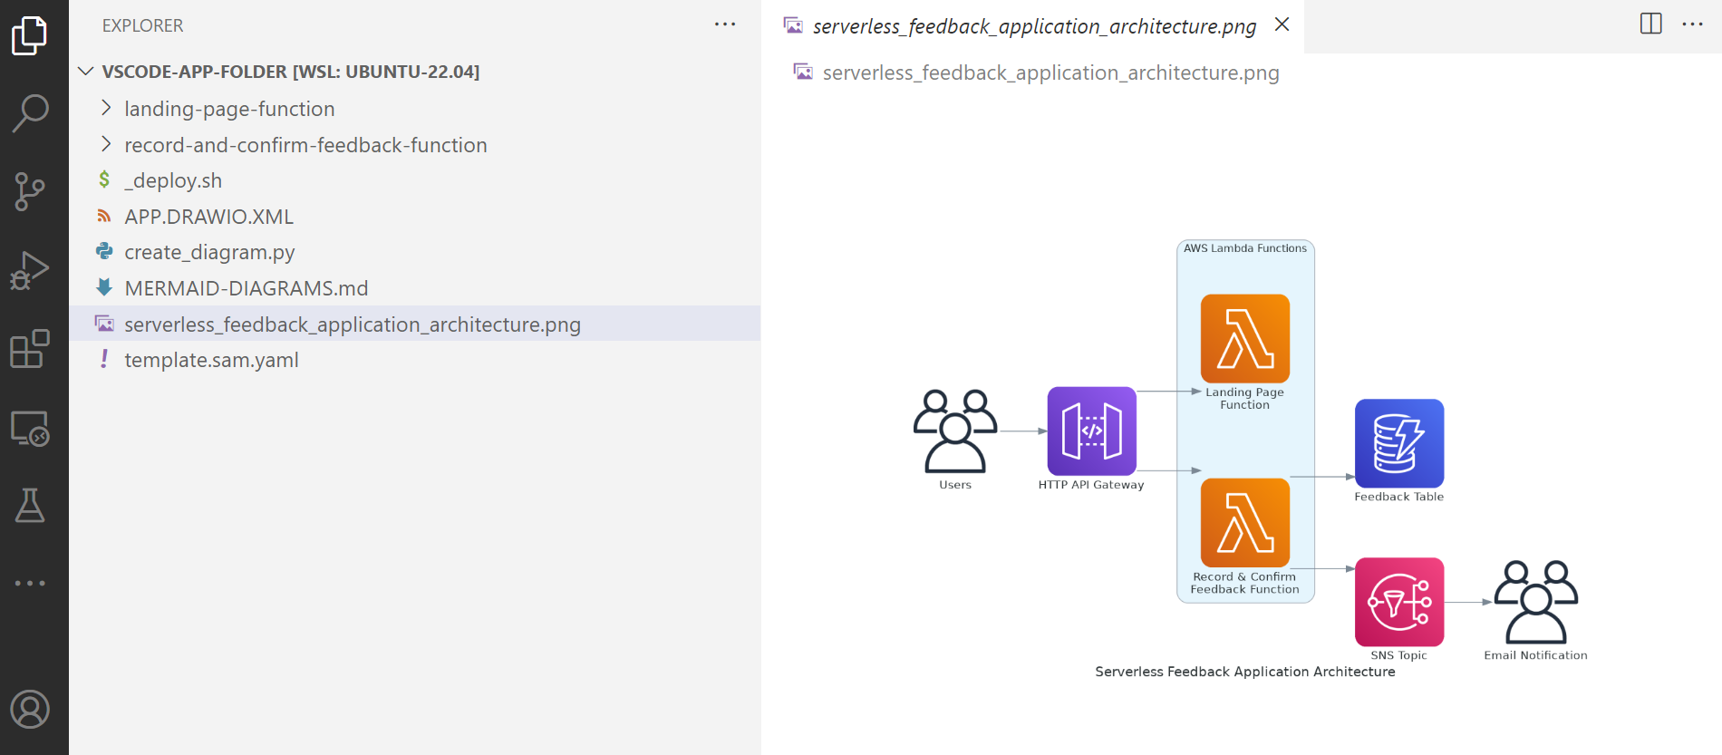Open template.sam.yaml file
The width and height of the screenshot is (1722, 755).
[414, 360]
